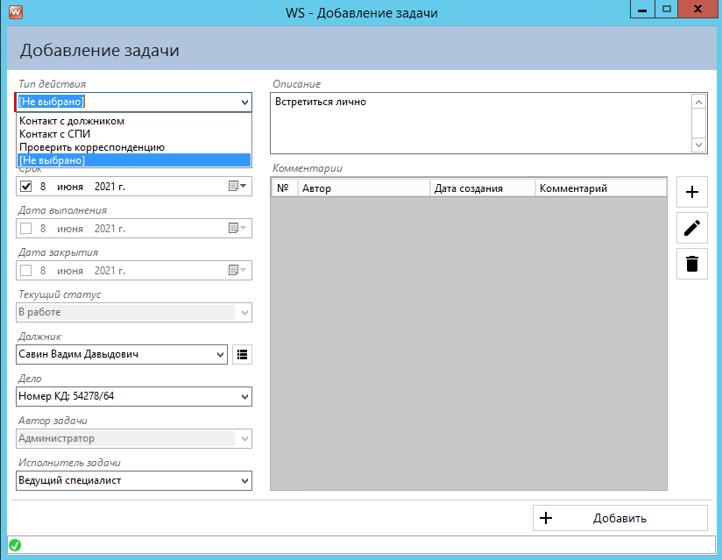Image resolution: width=722 pixels, height=560 pixels.
Task: Sort by the № column header
Action: [284, 188]
